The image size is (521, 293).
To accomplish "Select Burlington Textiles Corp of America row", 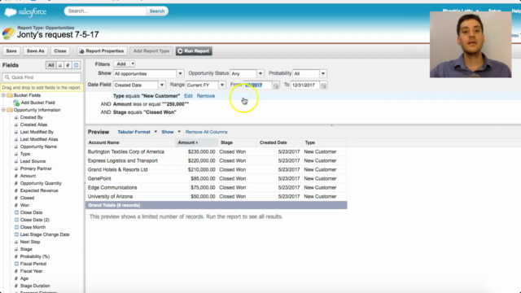I will [216, 152].
